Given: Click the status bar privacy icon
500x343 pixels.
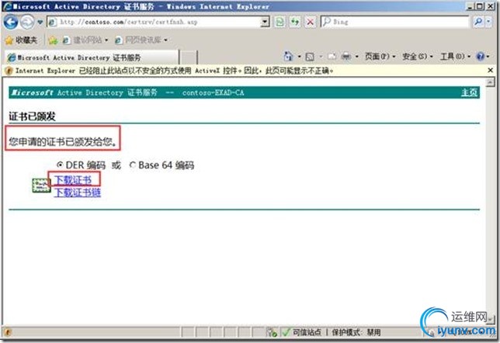Looking at the screenshot, I should (272, 332).
